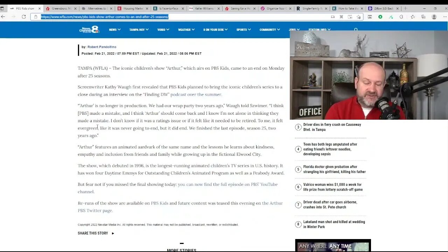Expand the Community menu
Screen dimensions: 448x252
pyautogui.click(x=270, y=30)
